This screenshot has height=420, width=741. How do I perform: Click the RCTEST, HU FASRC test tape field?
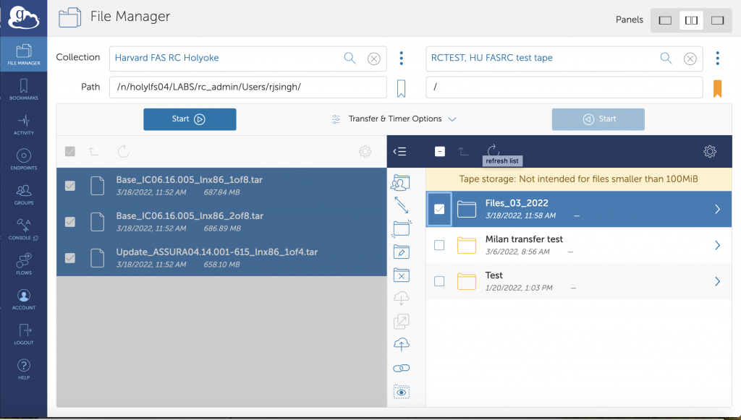coord(564,59)
